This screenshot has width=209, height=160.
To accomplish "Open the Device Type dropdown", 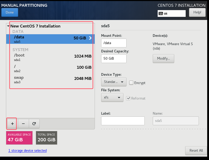I will click(x=114, y=82).
